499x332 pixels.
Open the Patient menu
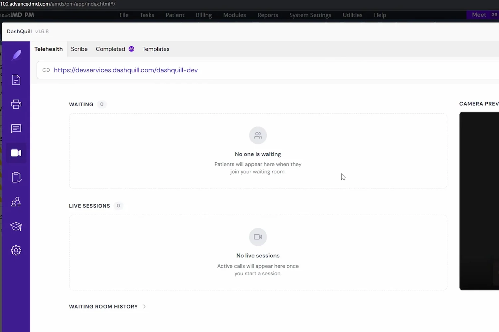[175, 15]
